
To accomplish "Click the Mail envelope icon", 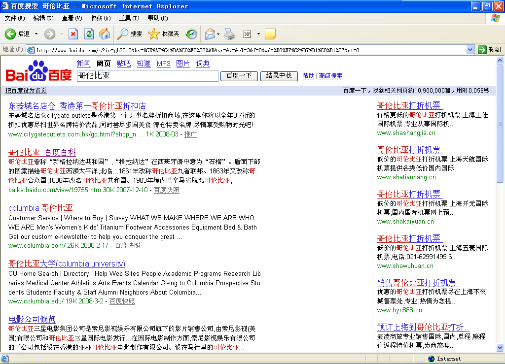I will coord(210,34).
